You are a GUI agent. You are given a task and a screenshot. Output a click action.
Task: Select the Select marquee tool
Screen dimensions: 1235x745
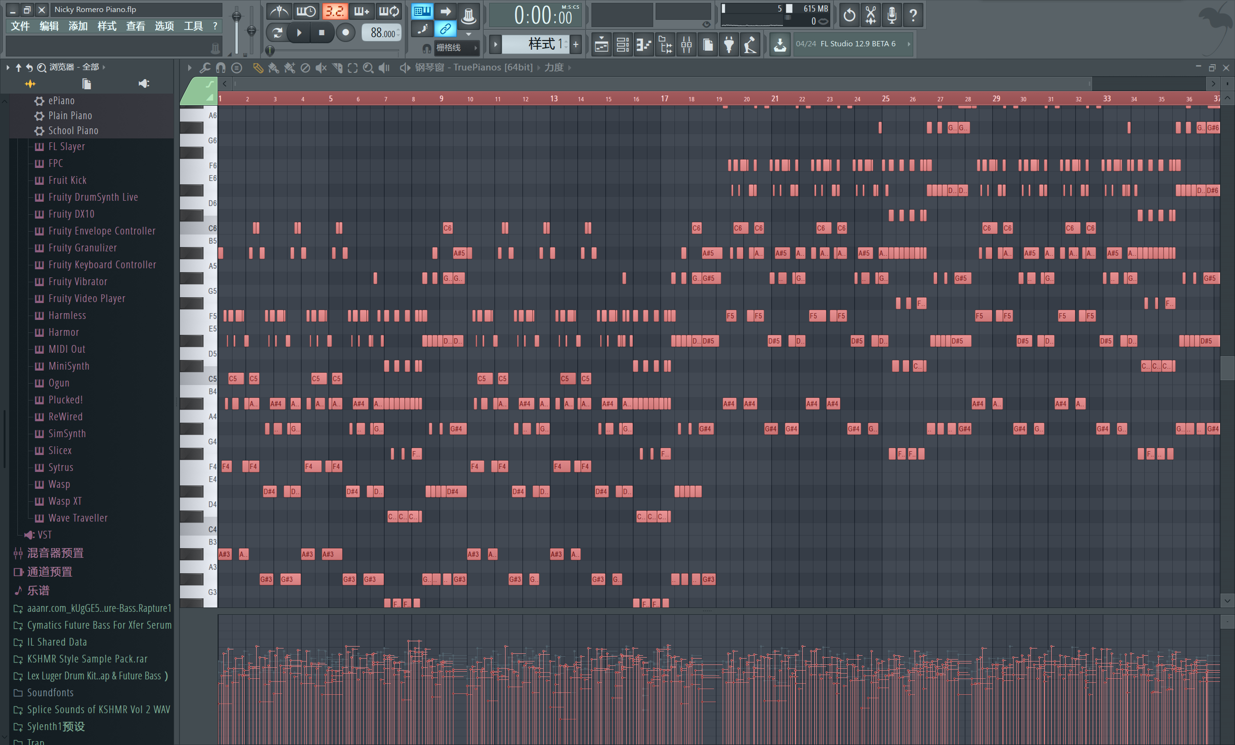pyautogui.click(x=353, y=68)
